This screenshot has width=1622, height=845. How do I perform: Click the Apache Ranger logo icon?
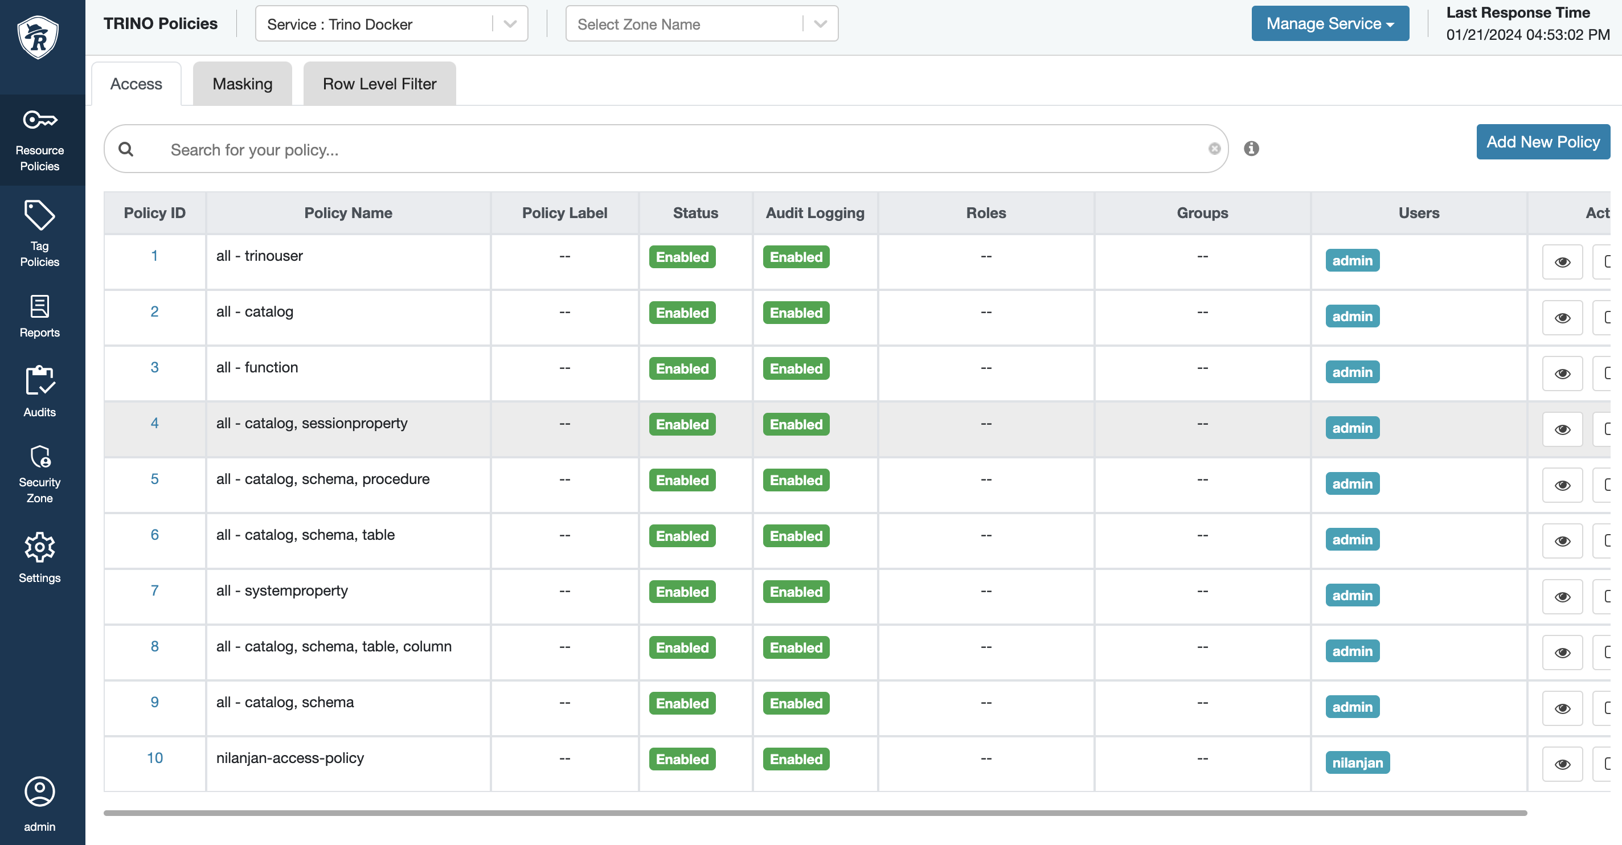click(38, 38)
